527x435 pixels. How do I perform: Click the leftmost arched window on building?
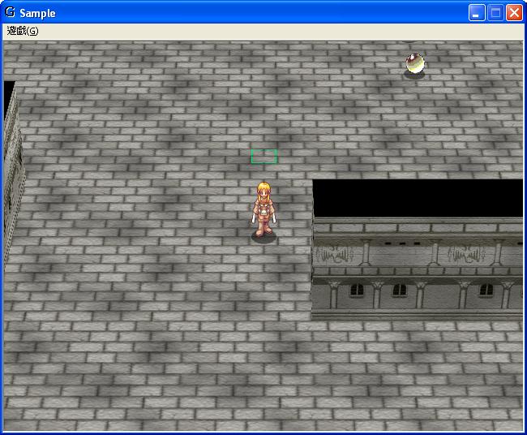click(x=355, y=290)
